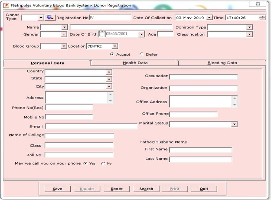Click the Father/Husband Last Name field
The width and height of the screenshot is (271, 200).
point(201,159)
